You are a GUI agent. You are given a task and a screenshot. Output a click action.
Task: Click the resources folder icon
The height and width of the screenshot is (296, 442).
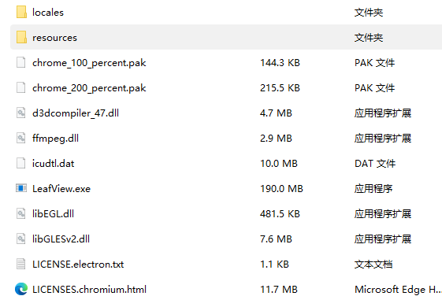click(x=21, y=37)
